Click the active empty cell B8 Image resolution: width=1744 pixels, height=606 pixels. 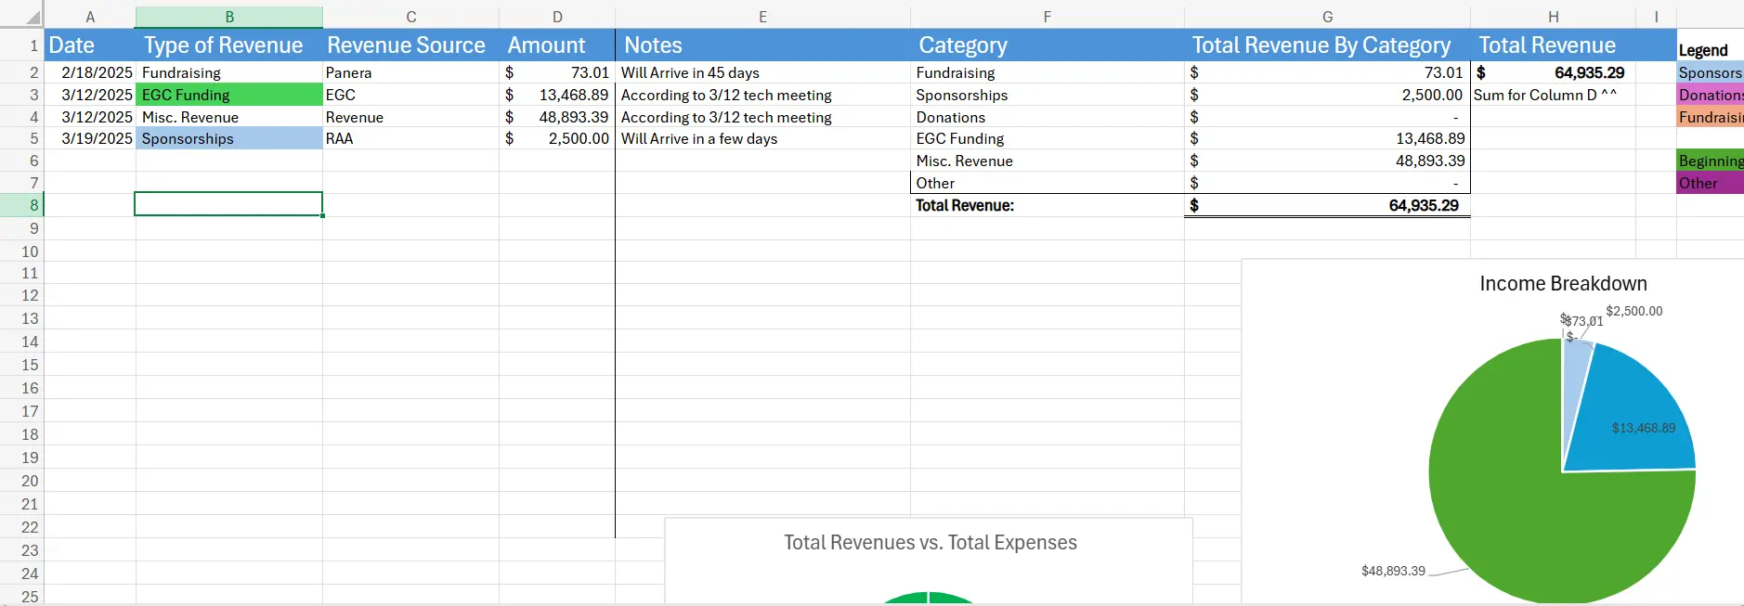tap(228, 204)
